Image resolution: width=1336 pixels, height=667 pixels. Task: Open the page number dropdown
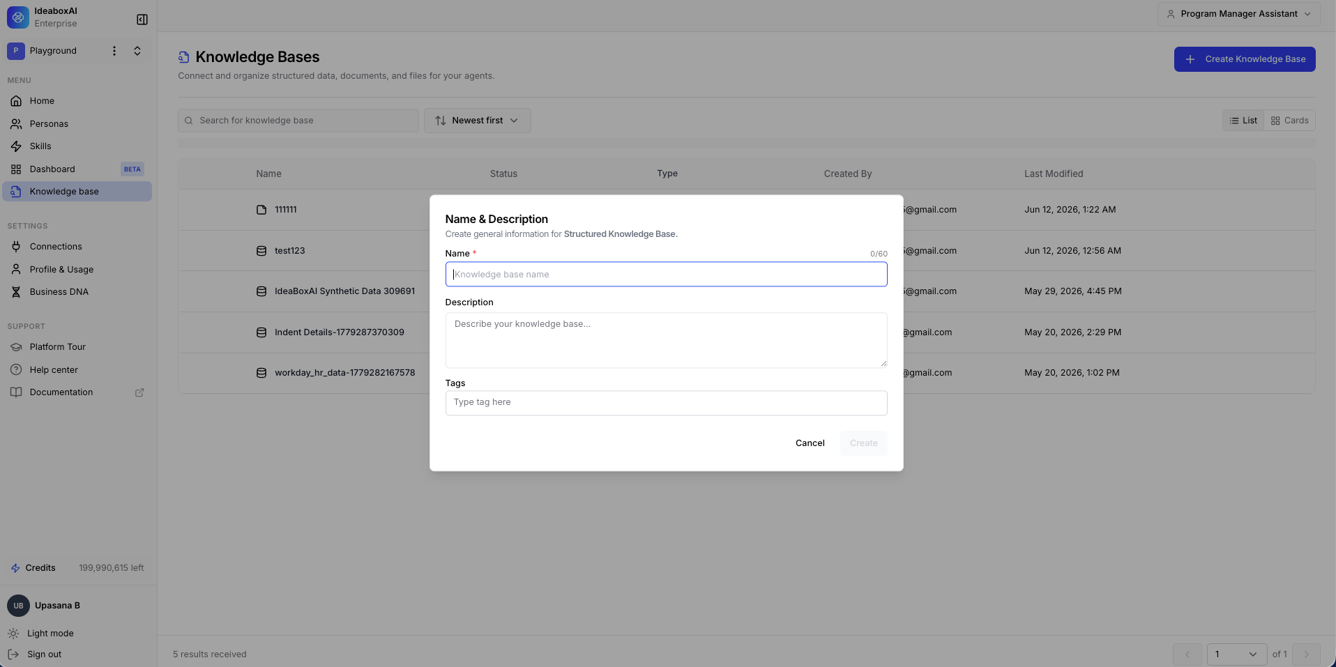(x=1237, y=654)
